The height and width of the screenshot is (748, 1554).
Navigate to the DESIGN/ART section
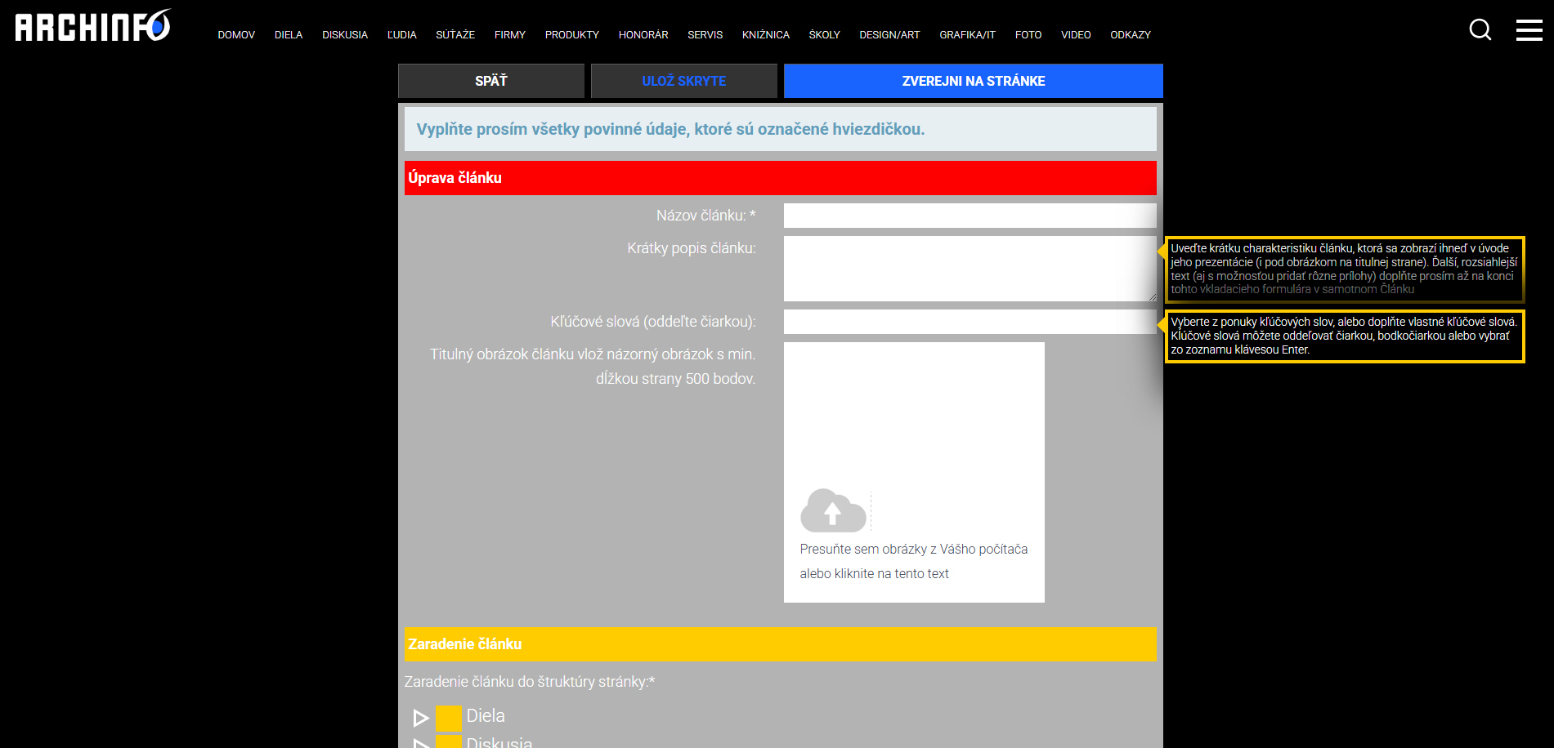(x=889, y=35)
